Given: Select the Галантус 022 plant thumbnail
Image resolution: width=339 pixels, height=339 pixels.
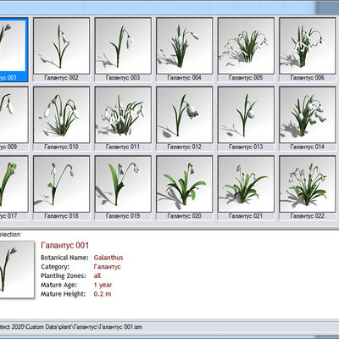Looking at the screenshot, I should click(308, 184).
